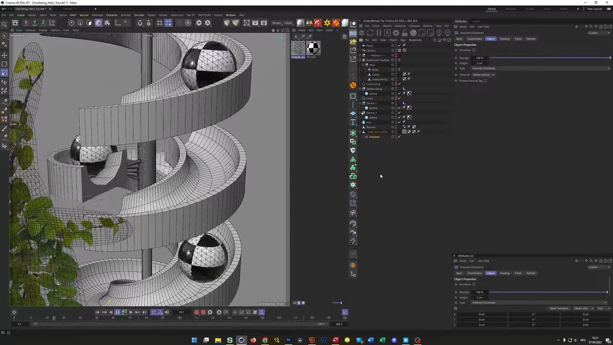This screenshot has height=345, width=613.
Task: Collapse the Subdivision Surface hierarchy
Action: point(360,60)
